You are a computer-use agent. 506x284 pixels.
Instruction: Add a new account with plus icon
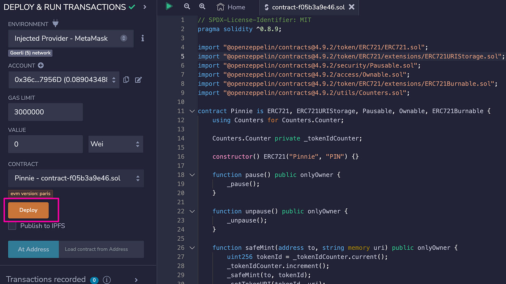pyautogui.click(x=41, y=65)
